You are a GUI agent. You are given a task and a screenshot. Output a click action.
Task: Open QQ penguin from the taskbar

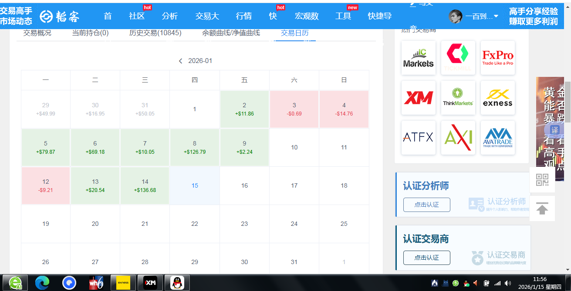[176, 283]
